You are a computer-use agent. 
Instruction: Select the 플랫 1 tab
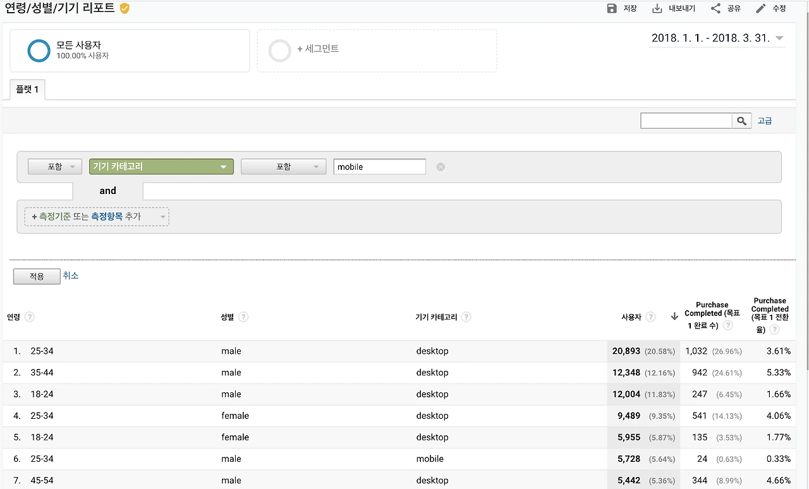tap(27, 90)
